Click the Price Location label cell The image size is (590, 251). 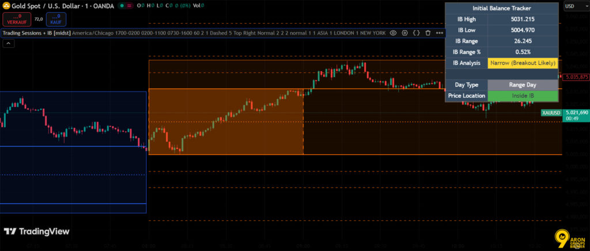[467, 96]
